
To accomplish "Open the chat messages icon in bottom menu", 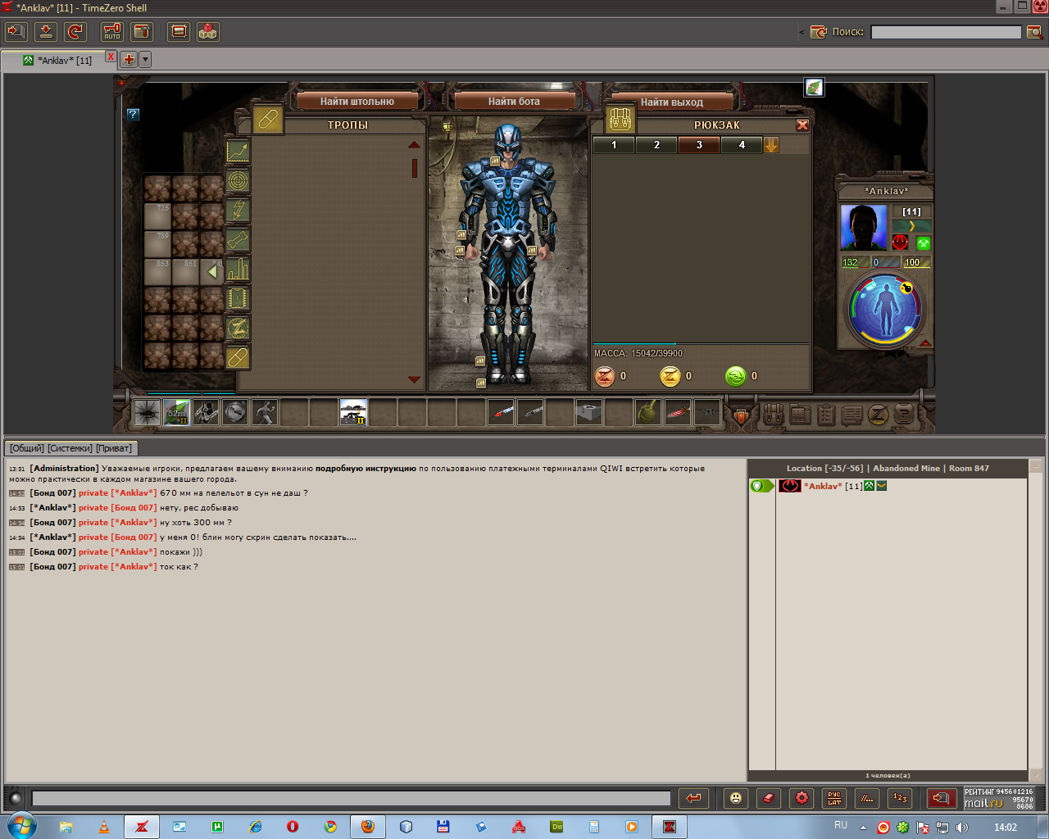I will point(852,415).
